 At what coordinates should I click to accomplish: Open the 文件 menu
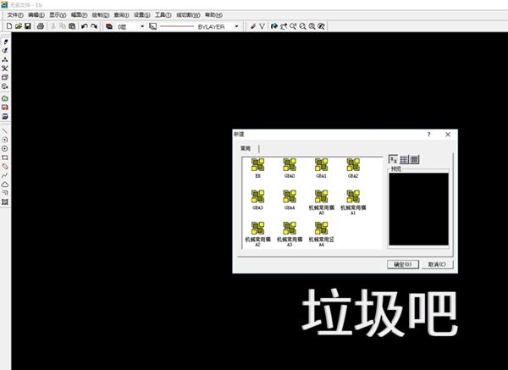pos(14,15)
